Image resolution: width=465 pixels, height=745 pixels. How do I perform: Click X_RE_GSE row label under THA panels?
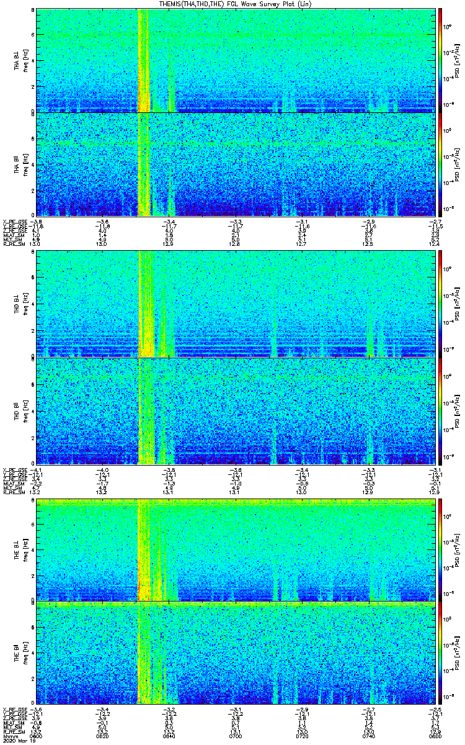tap(14, 222)
